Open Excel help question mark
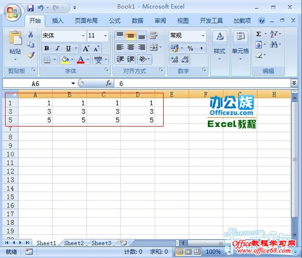This screenshot has width=302, height=258. point(262,21)
